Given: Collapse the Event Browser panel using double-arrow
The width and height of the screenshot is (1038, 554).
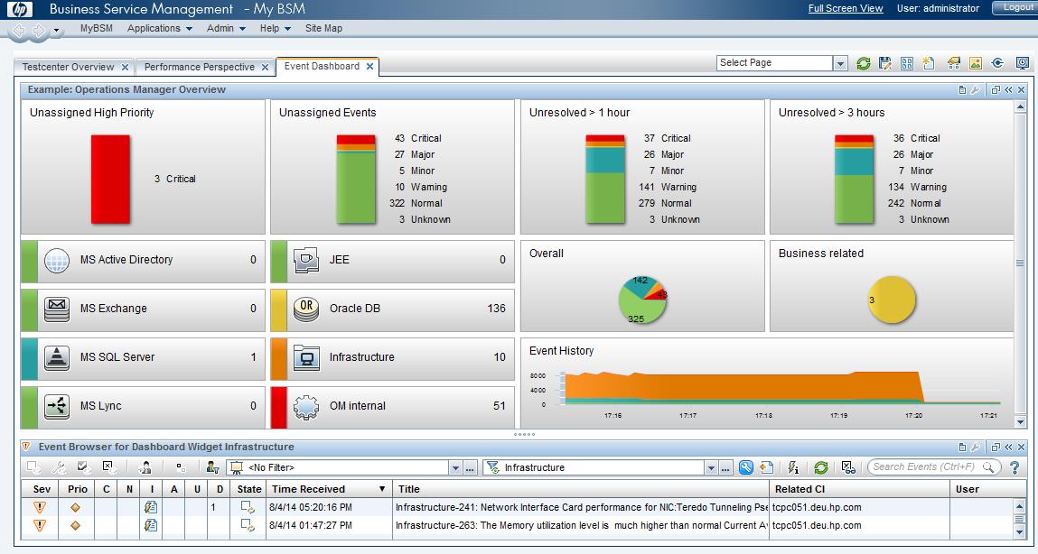Looking at the screenshot, I should (x=1008, y=447).
